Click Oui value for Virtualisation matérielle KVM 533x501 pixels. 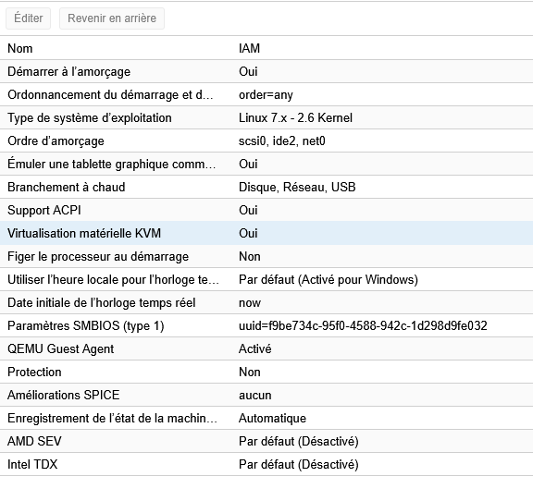tap(248, 233)
